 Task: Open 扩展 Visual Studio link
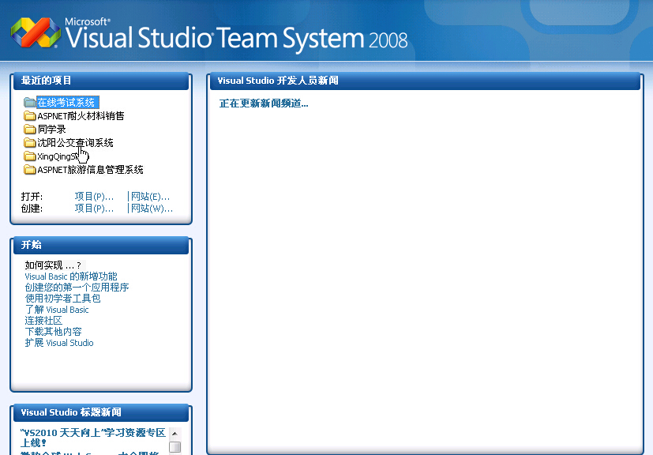coord(58,343)
